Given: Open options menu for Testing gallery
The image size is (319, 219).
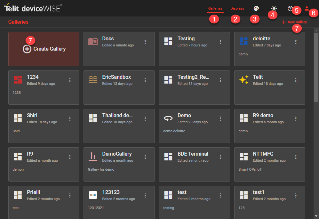Looking at the screenshot, I should click(x=220, y=42).
